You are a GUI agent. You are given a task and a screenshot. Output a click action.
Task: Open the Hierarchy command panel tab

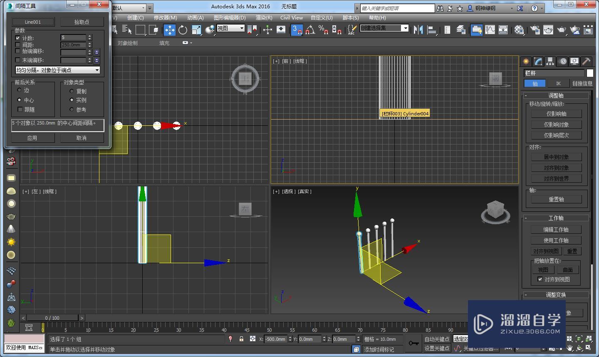pos(550,61)
